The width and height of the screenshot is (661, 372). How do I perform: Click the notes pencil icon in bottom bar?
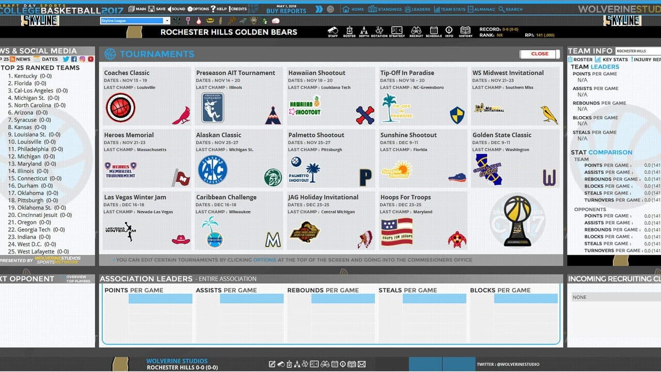pyautogui.click(x=272, y=364)
